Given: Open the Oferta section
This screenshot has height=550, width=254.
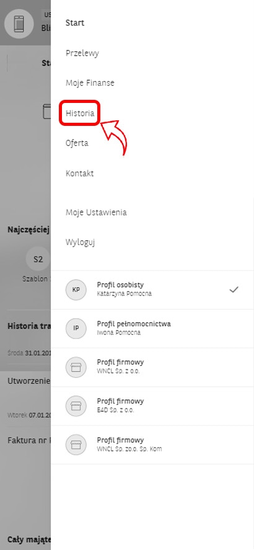Looking at the screenshot, I should [x=77, y=143].
